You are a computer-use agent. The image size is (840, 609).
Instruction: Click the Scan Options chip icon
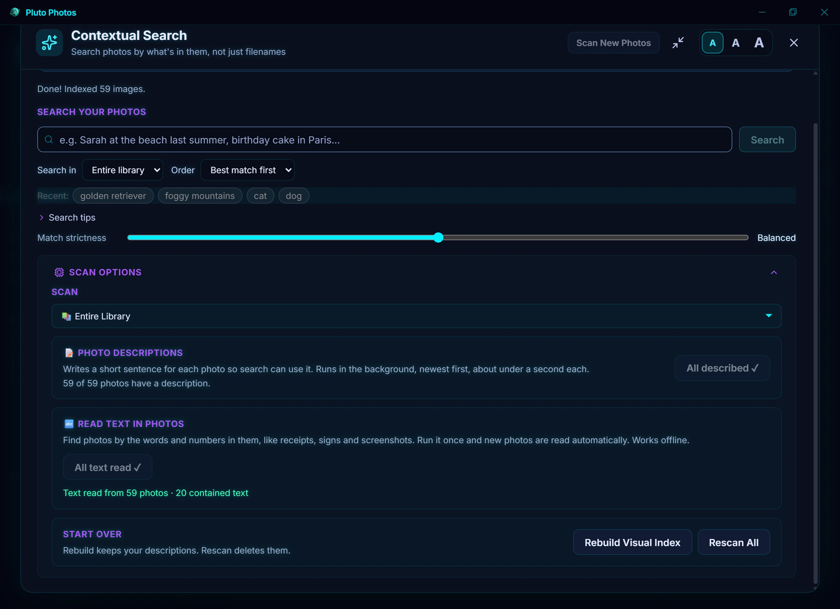coord(59,272)
